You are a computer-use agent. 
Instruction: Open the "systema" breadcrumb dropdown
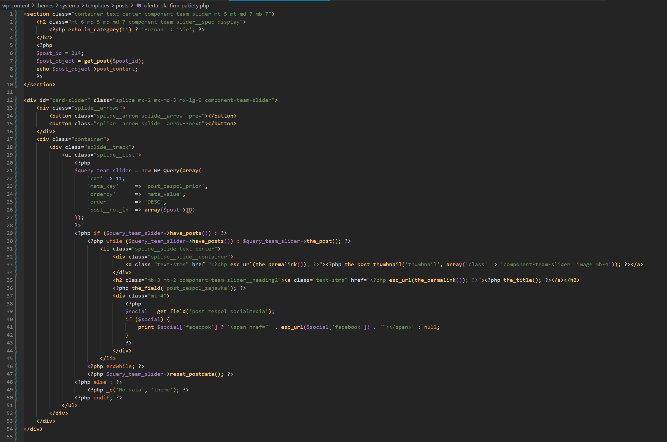tap(69, 5)
